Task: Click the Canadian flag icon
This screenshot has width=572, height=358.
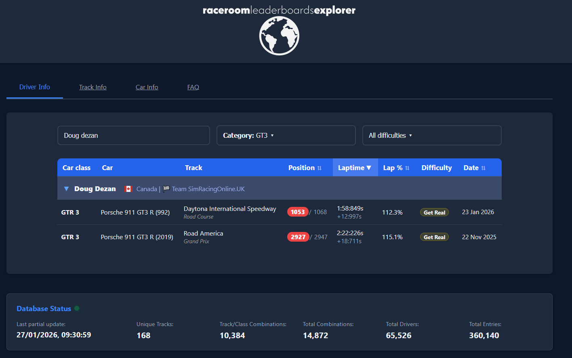Action: (x=128, y=189)
